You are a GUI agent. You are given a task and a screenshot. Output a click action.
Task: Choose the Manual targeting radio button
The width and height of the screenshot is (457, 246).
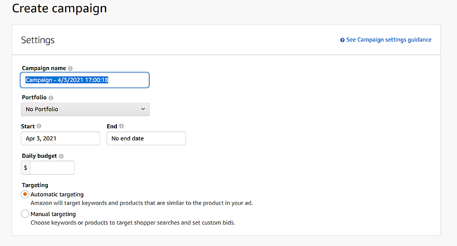click(x=25, y=214)
